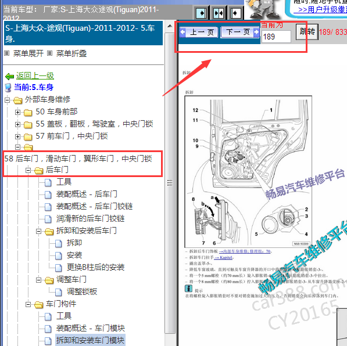Click document icon beside 拆卸

pos(59,243)
